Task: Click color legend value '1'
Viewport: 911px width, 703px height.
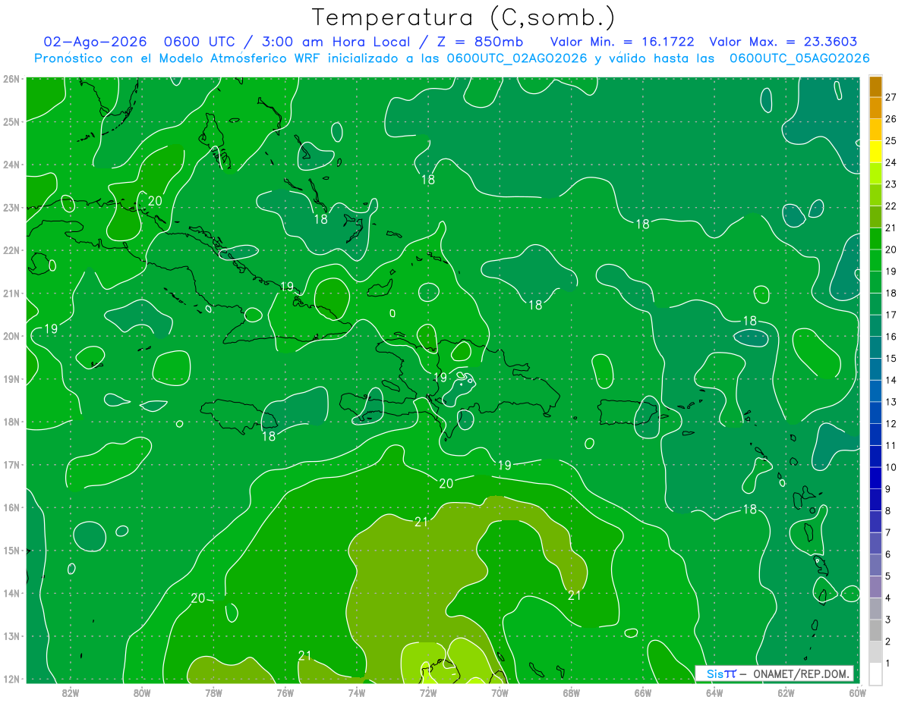Action: click(888, 664)
